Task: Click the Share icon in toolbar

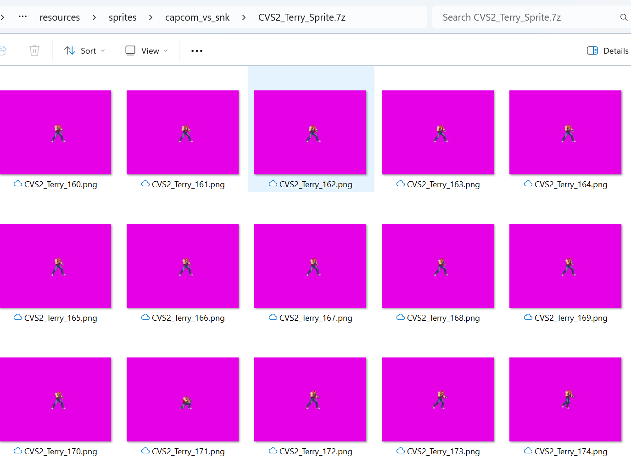Action: click(3, 50)
